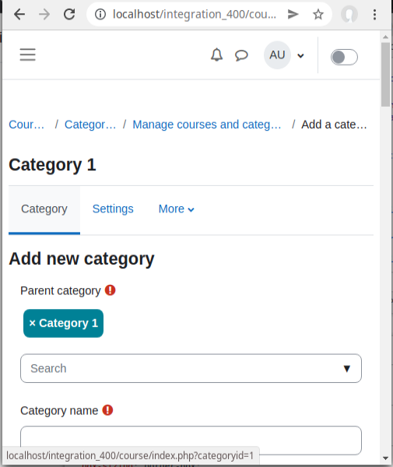Select the Category tab
This screenshot has height=467, width=393.
pos(44,209)
